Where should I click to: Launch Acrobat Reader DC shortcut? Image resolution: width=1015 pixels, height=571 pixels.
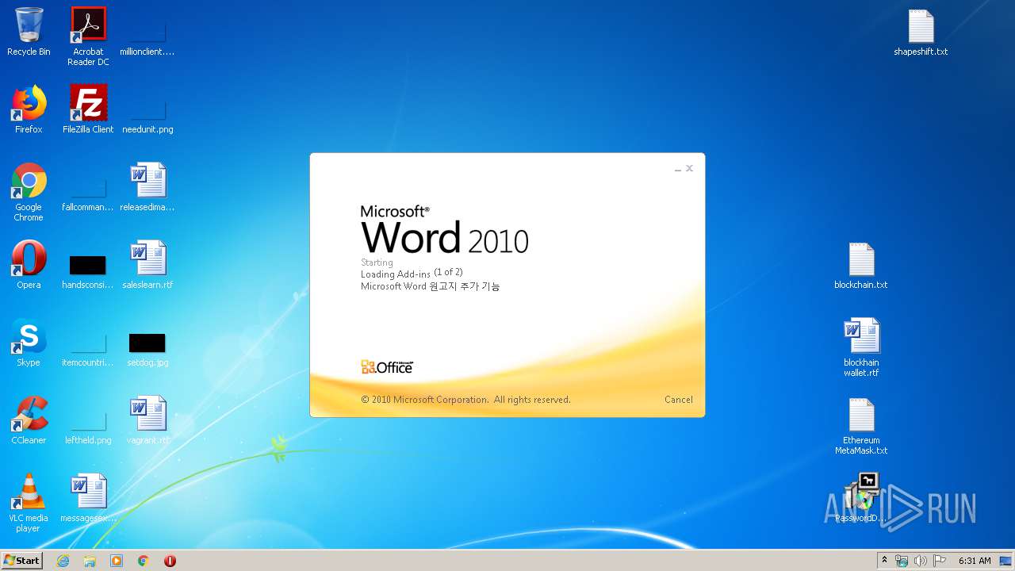88,36
